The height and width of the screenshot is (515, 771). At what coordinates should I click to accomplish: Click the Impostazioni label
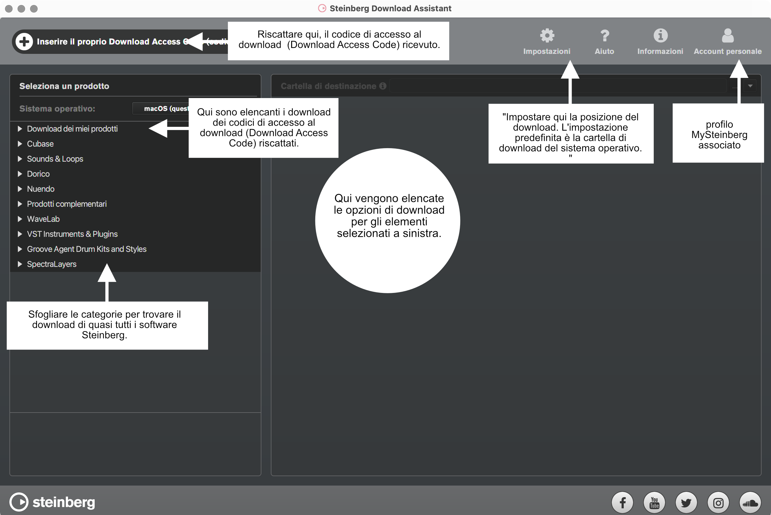(547, 51)
